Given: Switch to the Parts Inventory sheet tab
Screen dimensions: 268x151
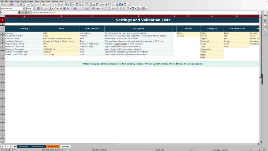Looking at the screenshot, I should [x=38, y=146].
